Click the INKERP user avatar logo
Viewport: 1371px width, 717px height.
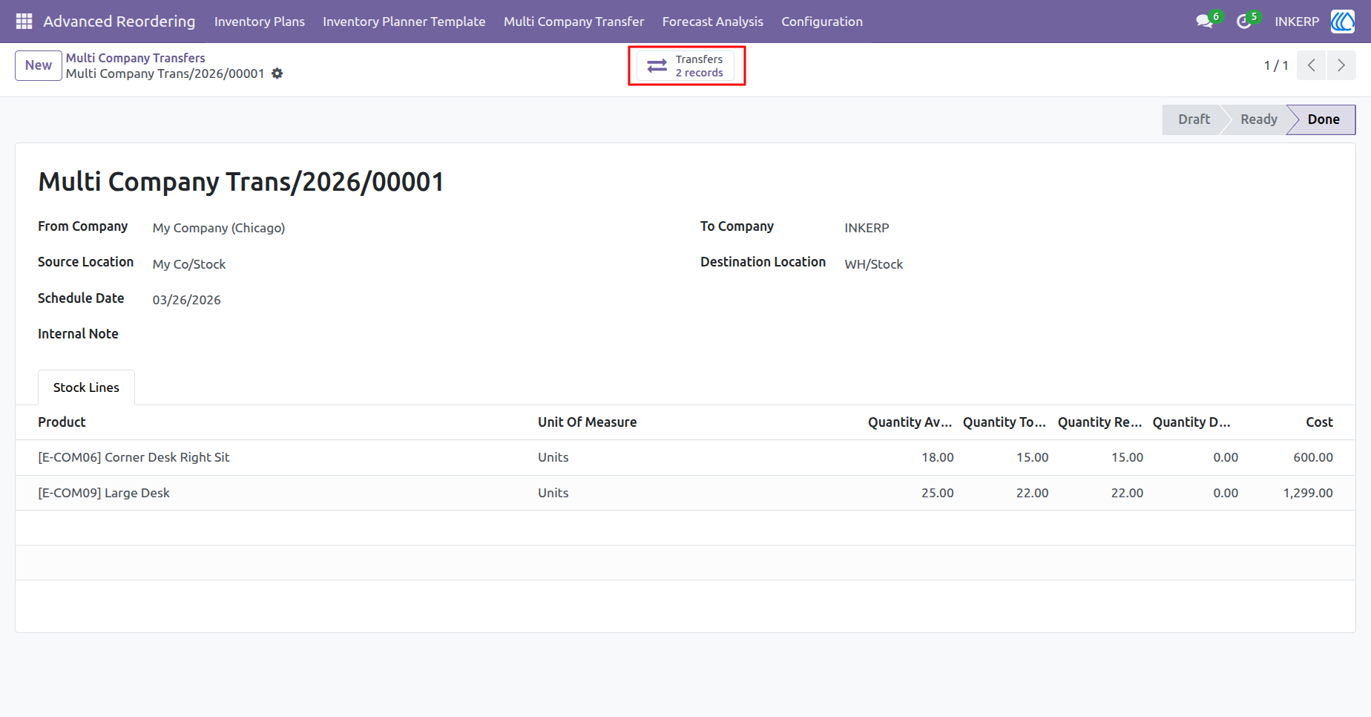click(x=1342, y=22)
